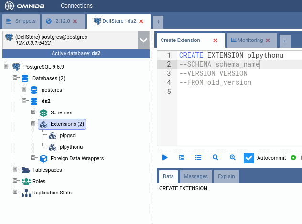The image size is (302, 224).
Task: Click the Explain magnifier icon
Action: (x=216, y=157)
